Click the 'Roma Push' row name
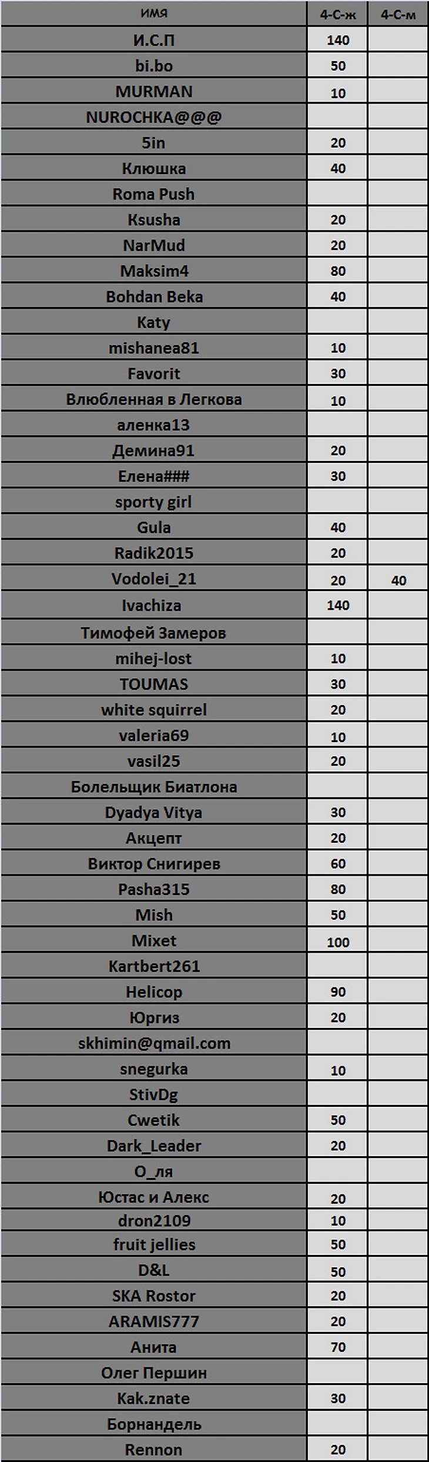 (153, 194)
